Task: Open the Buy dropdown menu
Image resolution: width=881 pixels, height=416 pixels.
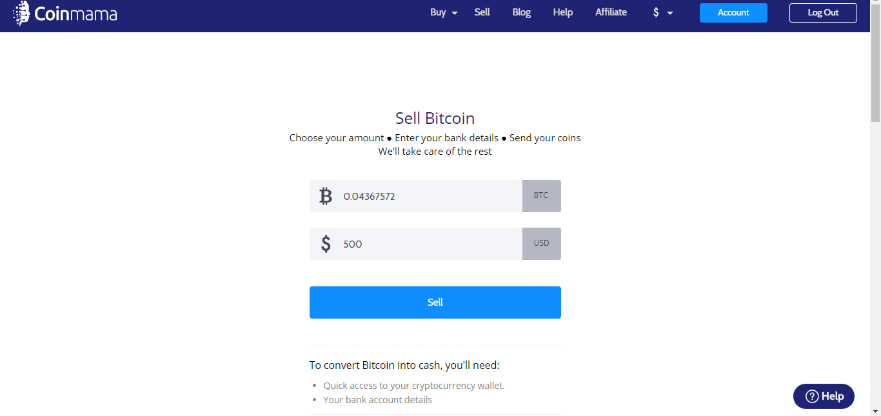Action: click(444, 12)
